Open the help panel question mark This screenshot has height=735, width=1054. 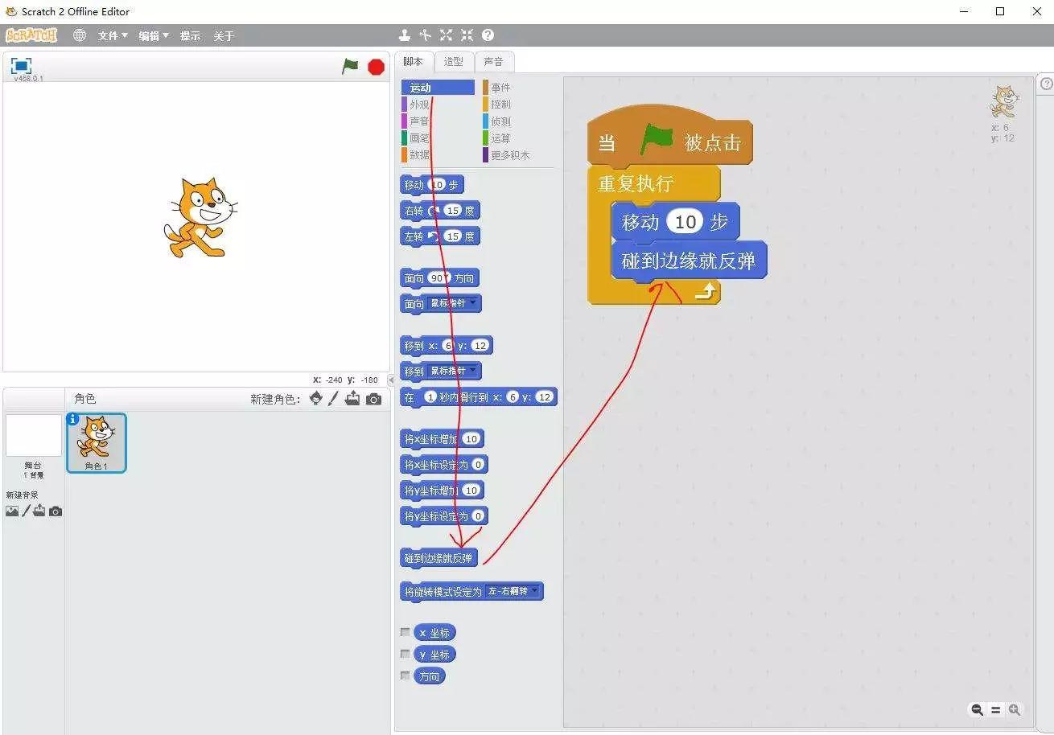pos(1046,84)
